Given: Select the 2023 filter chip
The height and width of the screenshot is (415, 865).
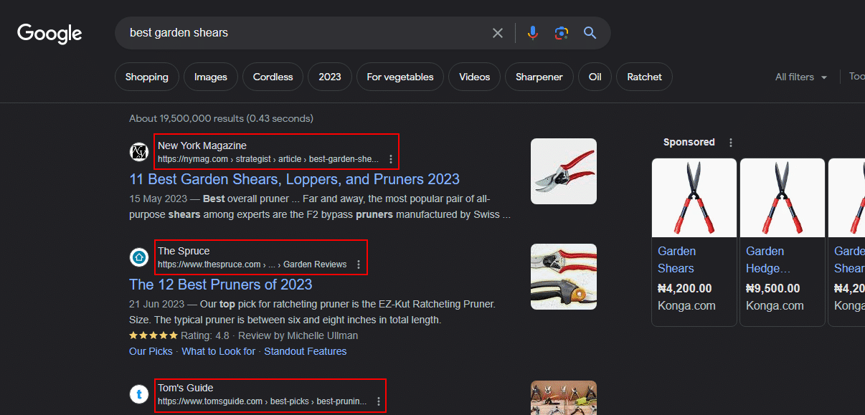Looking at the screenshot, I should (330, 77).
